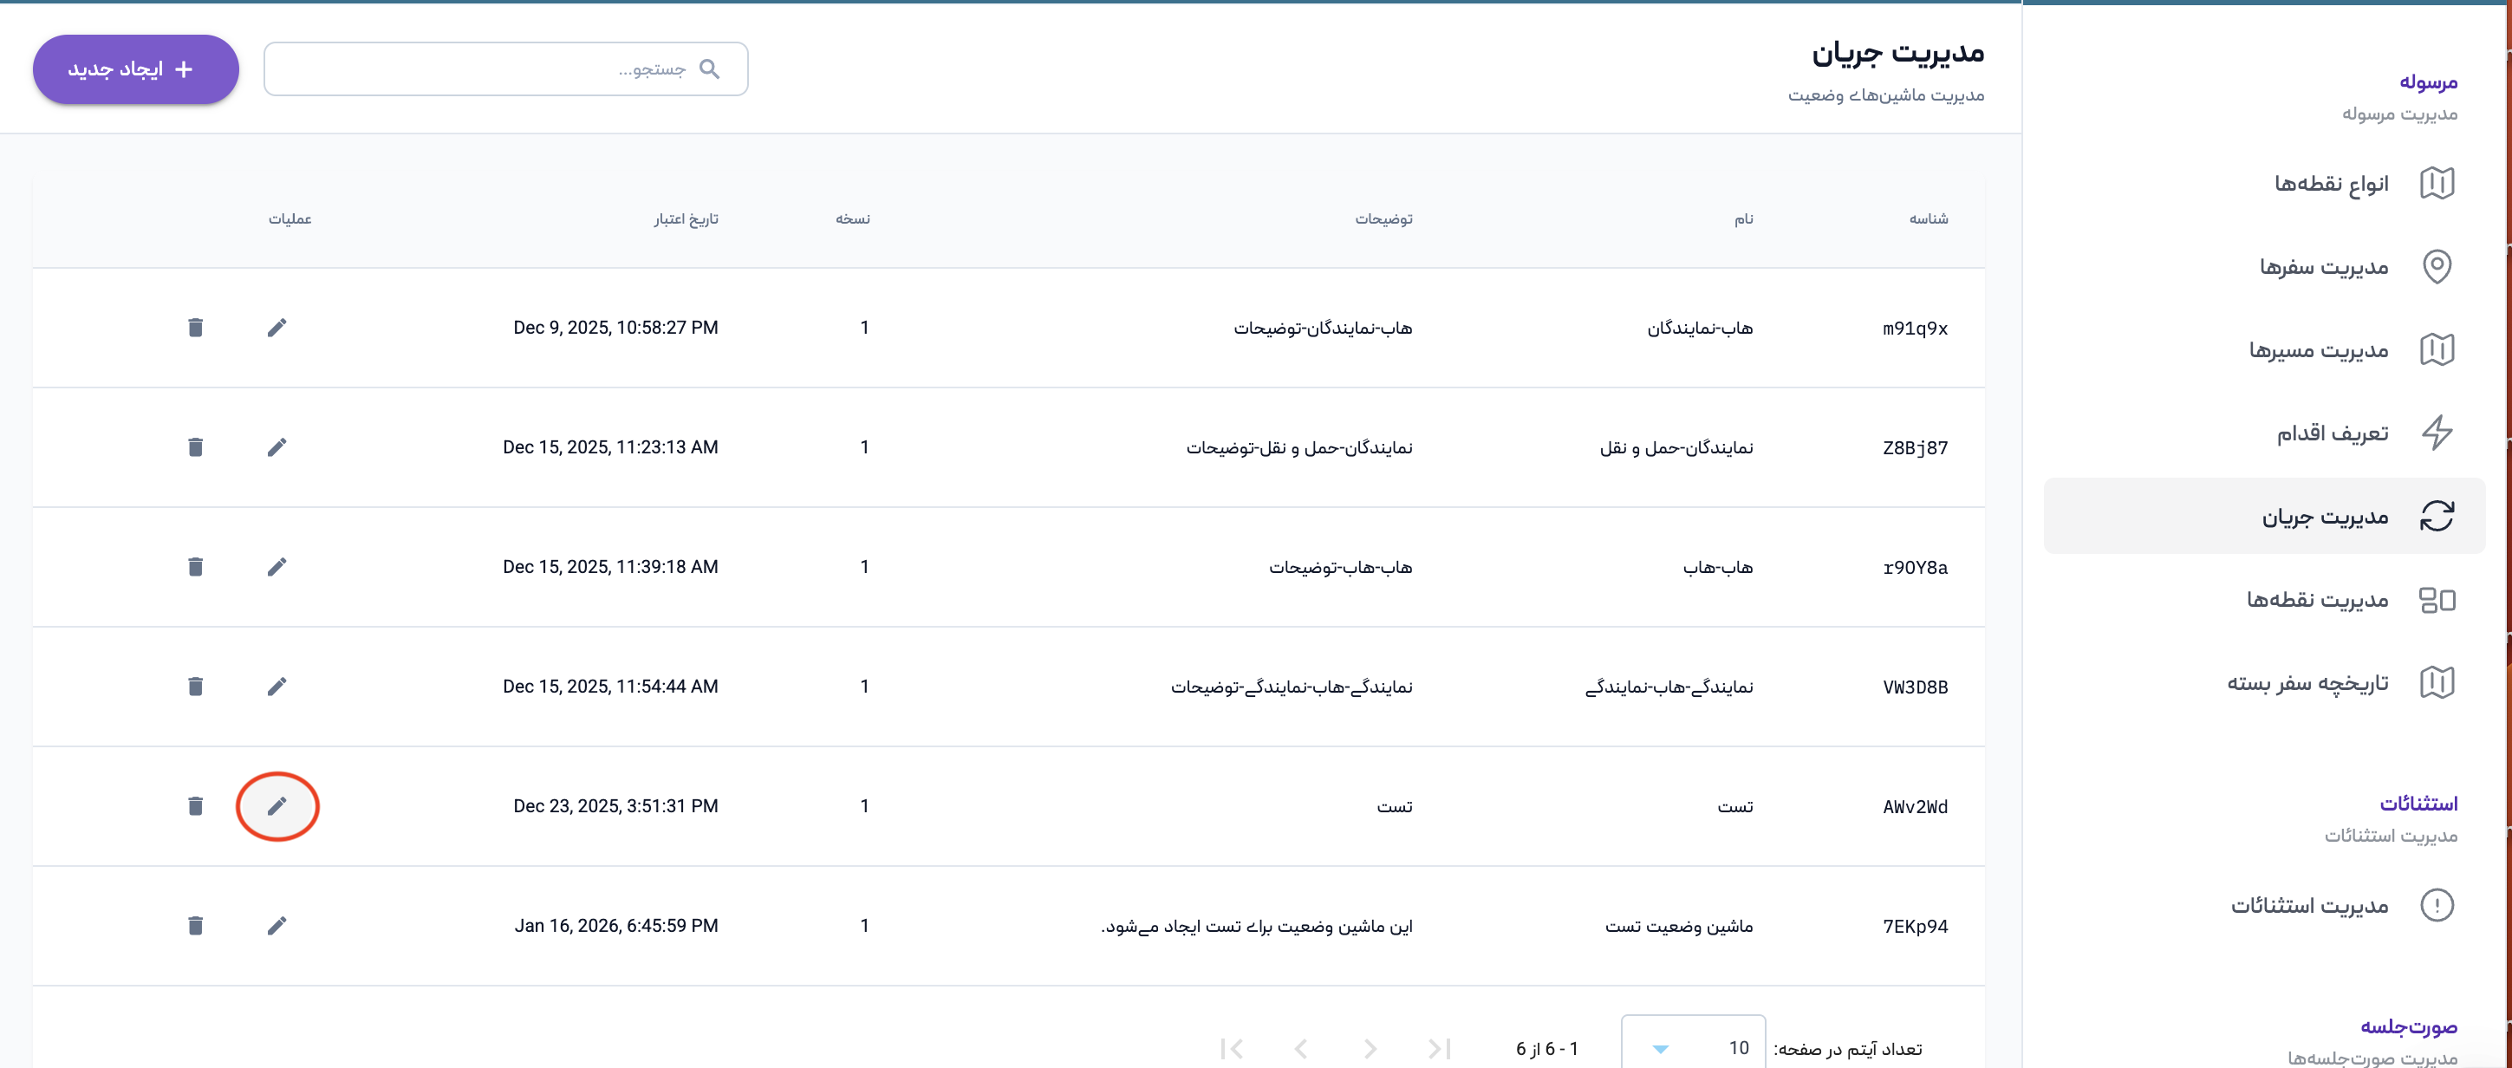The width and height of the screenshot is (2512, 1068).
Task: Click the تاریخ اعتبار column header
Action: (686, 218)
